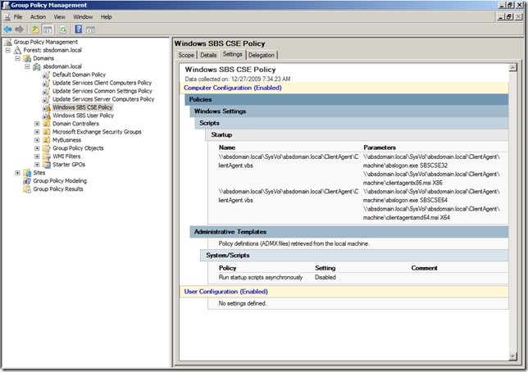Click the Forward arrow toolbar icon
The width and height of the screenshot is (528, 372).
tap(20, 29)
